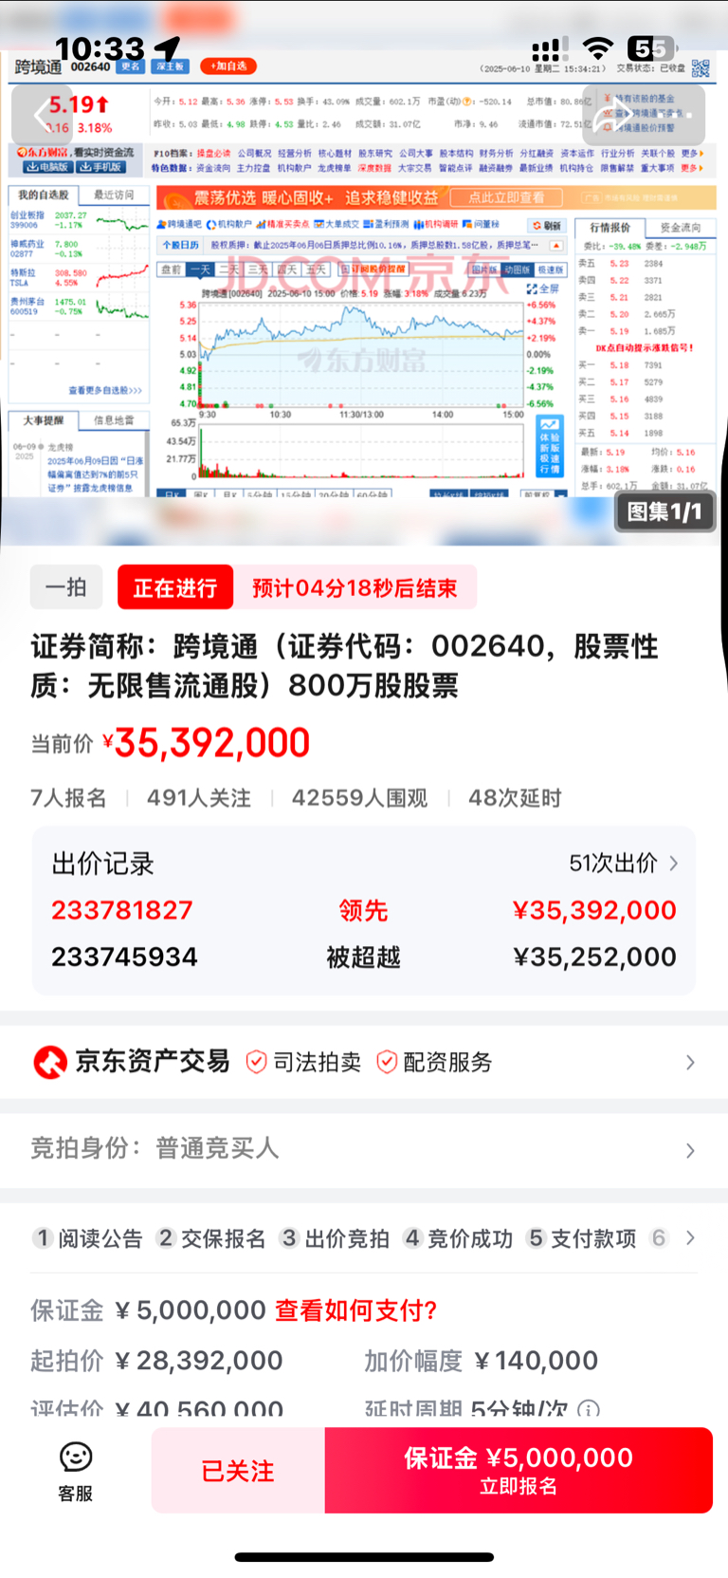The image size is (728, 1578).
Task: Open the 出价记录 section header
Action: (x=102, y=863)
